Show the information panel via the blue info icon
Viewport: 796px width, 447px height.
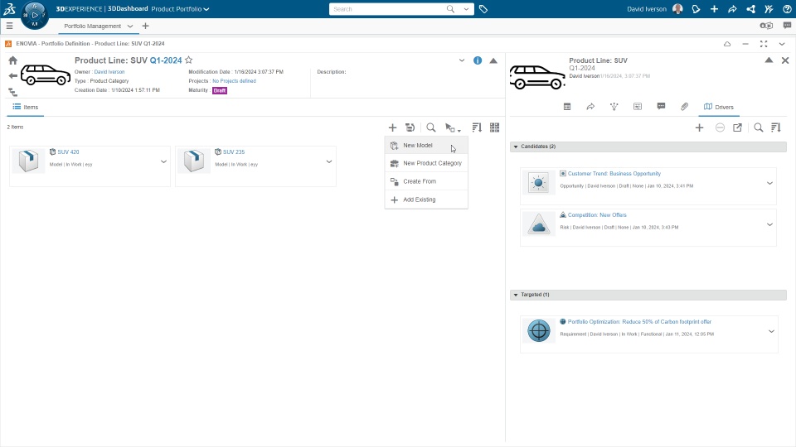(x=478, y=60)
